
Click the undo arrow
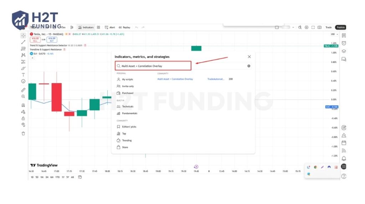(137, 27)
